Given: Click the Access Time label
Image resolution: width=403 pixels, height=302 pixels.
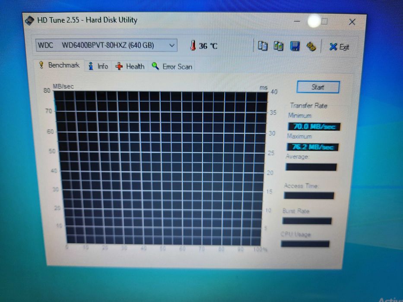Looking at the screenshot, I should point(301,186).
